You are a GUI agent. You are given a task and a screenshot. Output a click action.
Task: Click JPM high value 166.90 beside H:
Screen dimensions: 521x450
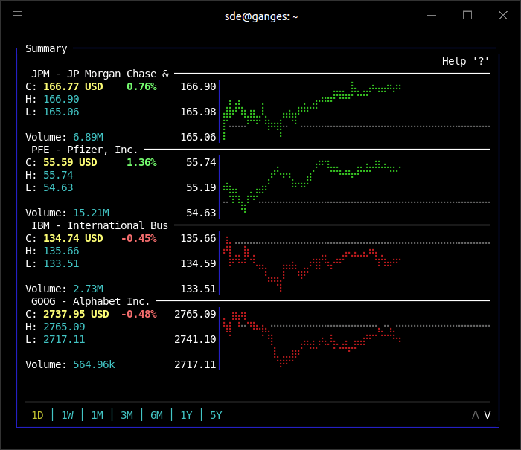pos(61,100)
